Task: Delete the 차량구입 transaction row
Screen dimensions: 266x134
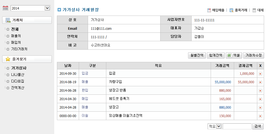Action: [260, 82]
